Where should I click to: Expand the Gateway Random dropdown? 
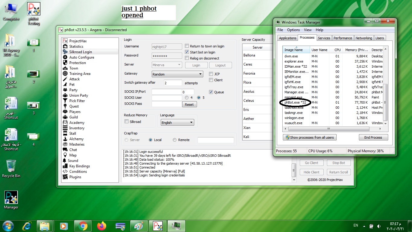tap(177, 74)
